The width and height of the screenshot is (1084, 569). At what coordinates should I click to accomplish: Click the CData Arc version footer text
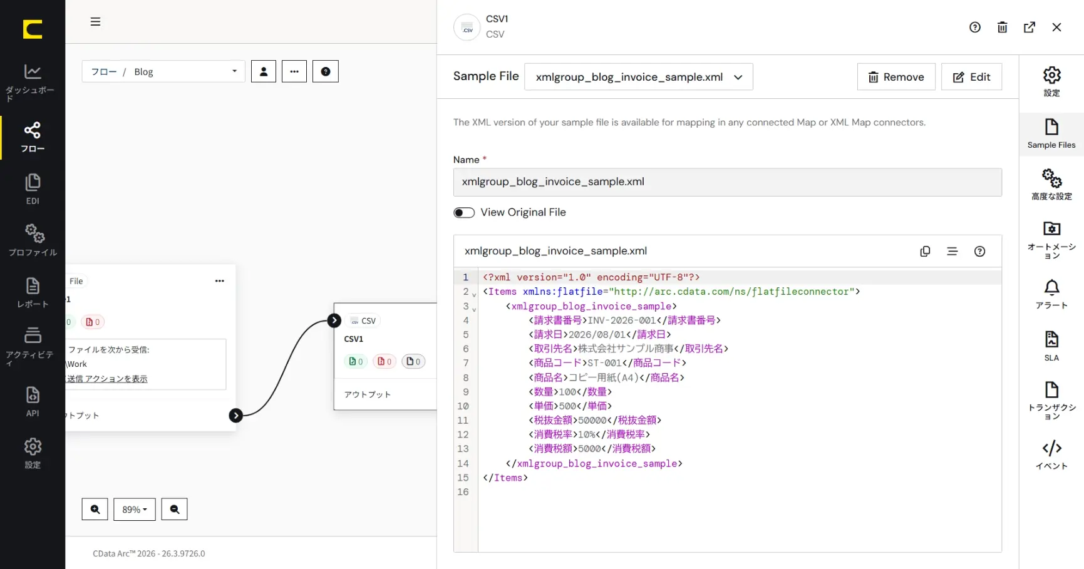tap(149, 553)
